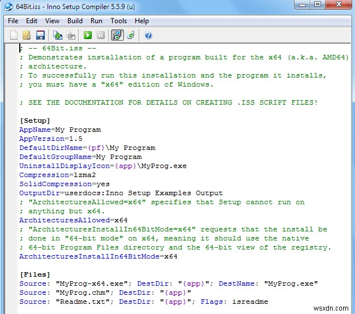
Task: Click the Source "MyProg.chm" line
Action: coord(105,293)
